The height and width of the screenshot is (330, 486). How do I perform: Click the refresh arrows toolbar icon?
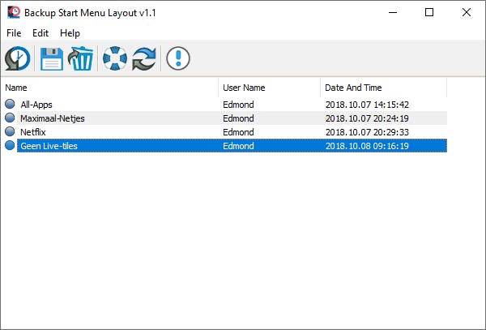144,58
